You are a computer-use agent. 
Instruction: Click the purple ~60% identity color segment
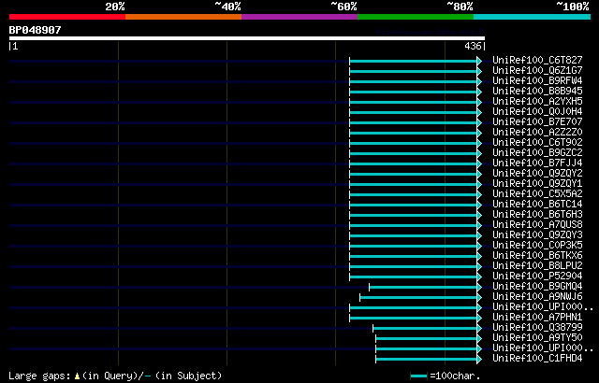click(299, 17)
